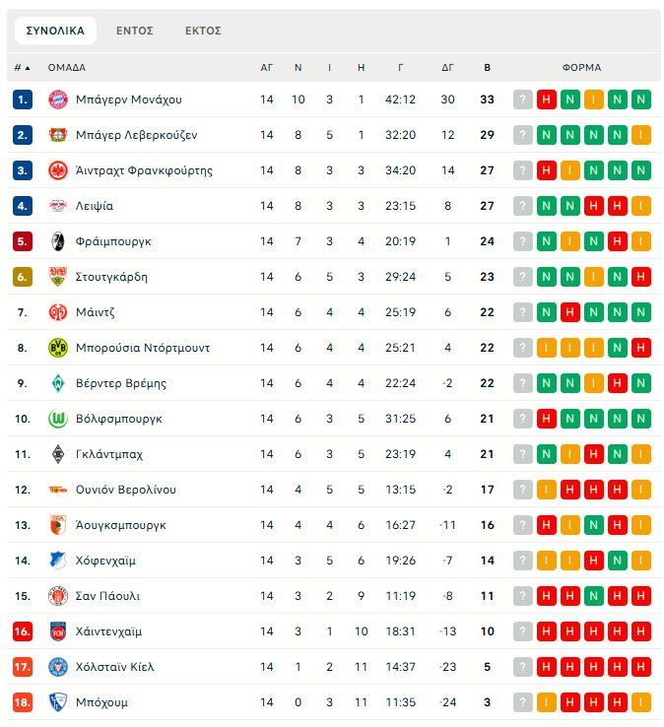The width and height of the screenshot is (664, 727).
Task: Click the Bayern Munich club logo
Action: pos(57,99)
